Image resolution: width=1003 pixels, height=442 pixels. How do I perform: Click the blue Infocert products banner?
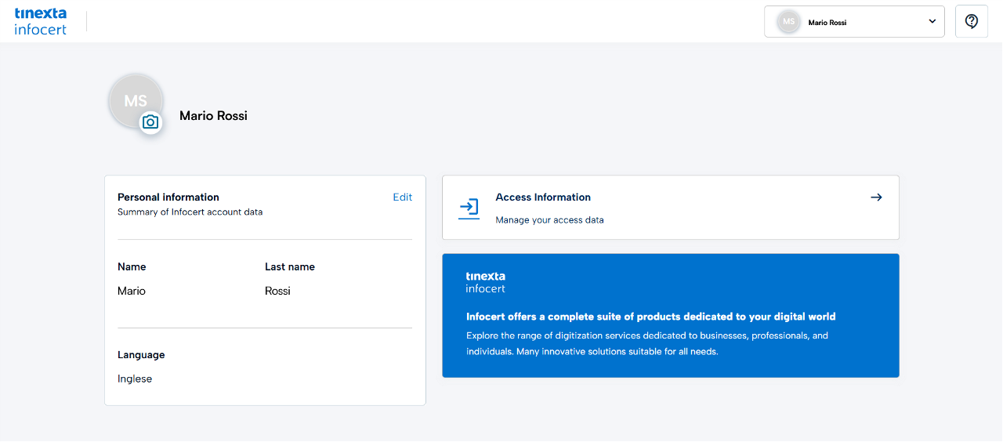(671, 316)
